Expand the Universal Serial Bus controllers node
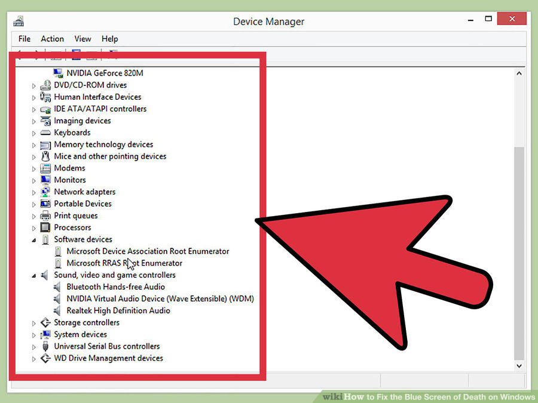Image resolution: width=538 pixels, height=403 pixels. (x=33, y=347)
